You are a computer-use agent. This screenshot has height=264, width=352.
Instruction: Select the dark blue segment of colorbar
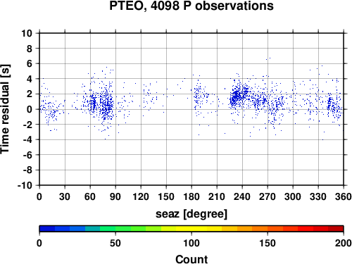point(47,228)
